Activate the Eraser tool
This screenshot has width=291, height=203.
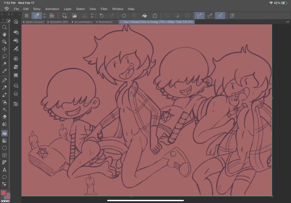(4, 117)
